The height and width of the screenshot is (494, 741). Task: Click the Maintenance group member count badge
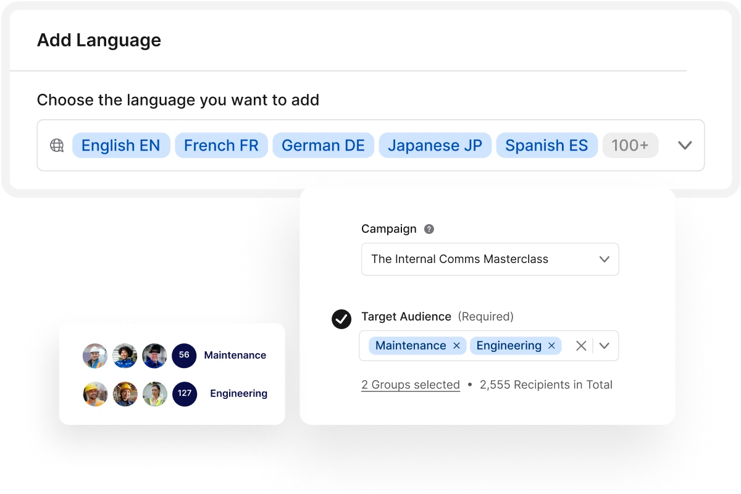point(184,356)
